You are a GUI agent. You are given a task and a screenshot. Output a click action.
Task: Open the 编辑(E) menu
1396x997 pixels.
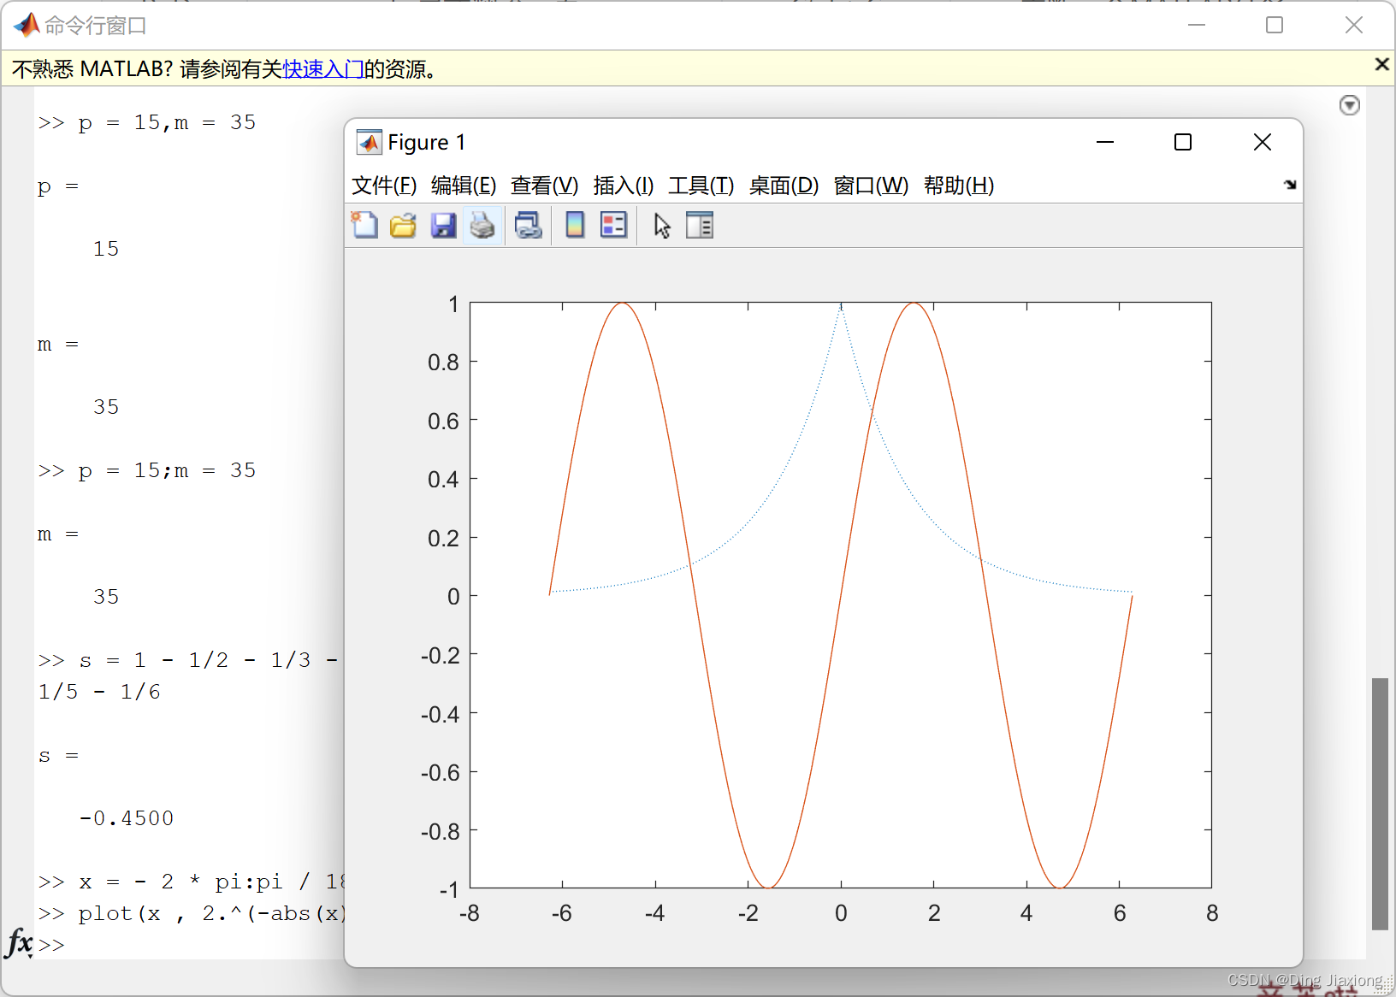[464, 186]
